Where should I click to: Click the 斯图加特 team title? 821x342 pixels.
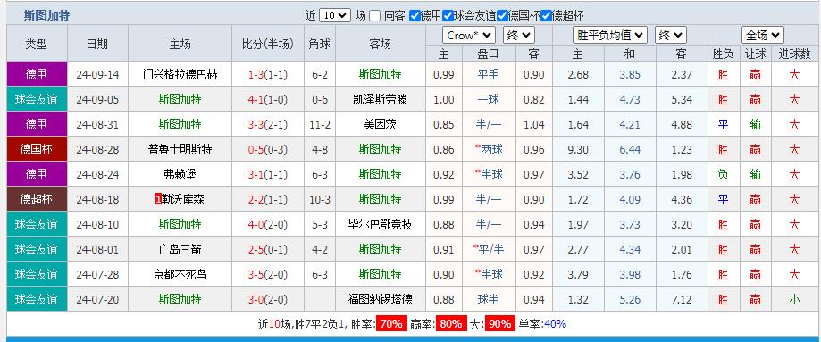(46, 16)
